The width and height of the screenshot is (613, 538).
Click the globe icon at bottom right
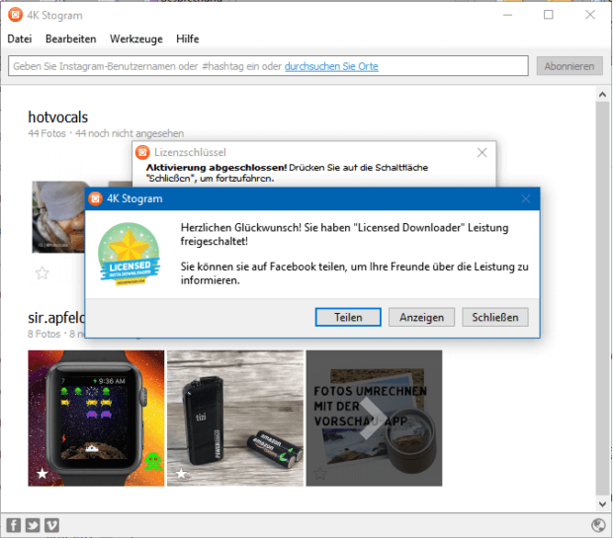tap(597, 525)
